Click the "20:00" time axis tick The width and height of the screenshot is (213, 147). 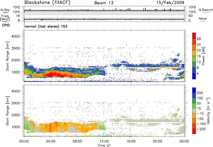(x=158, y=141)
